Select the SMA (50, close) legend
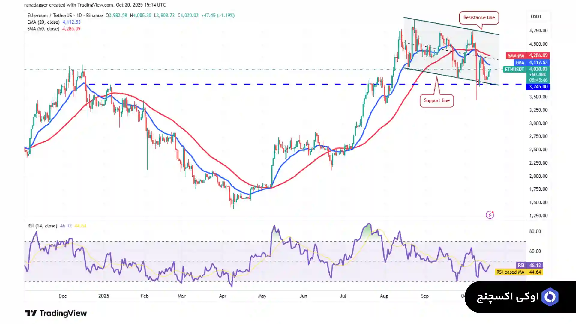This screenshot has height=324, width=576. point(43,29)
